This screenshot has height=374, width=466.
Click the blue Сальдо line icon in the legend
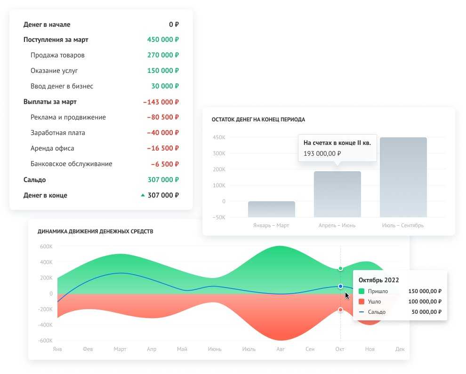(362, 312)
